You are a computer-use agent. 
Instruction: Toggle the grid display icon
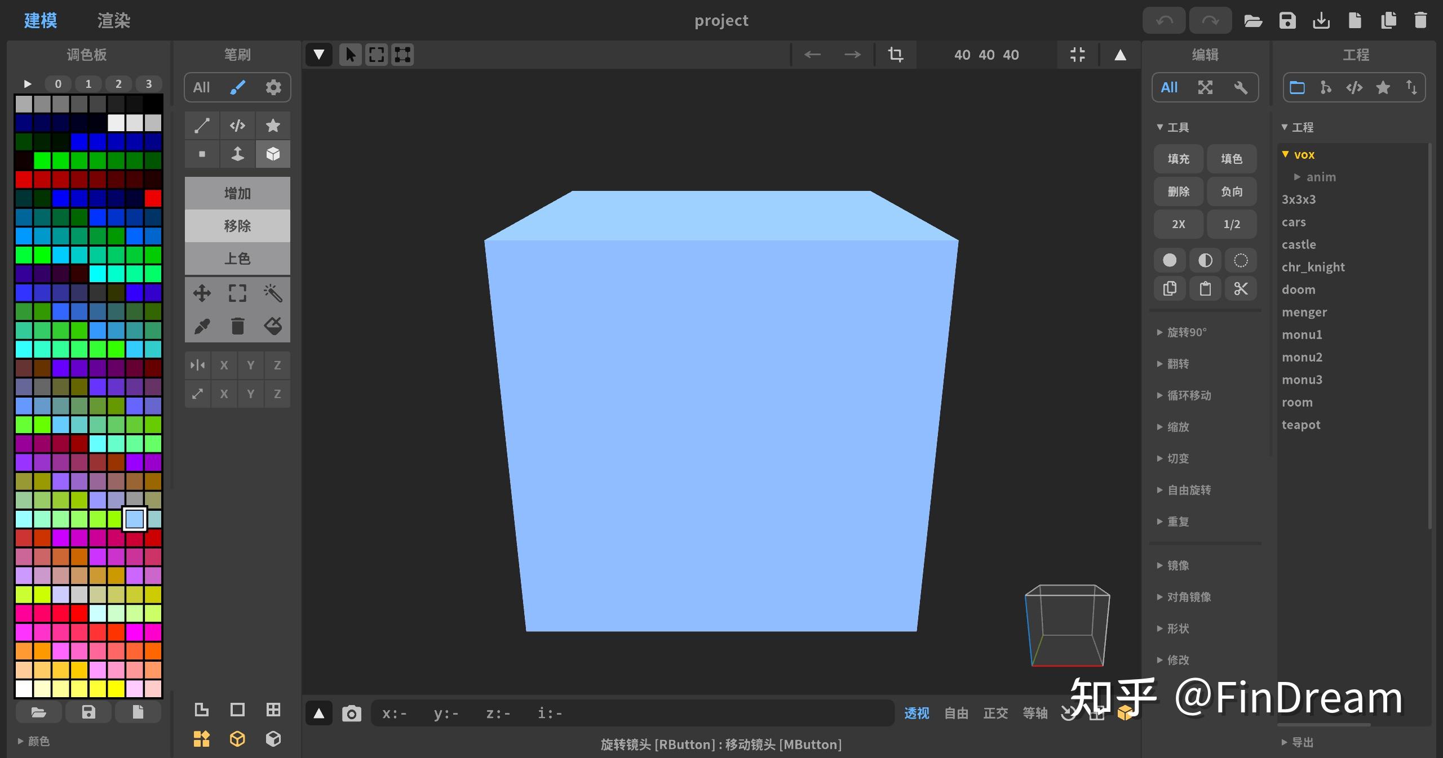click(273, 710)
